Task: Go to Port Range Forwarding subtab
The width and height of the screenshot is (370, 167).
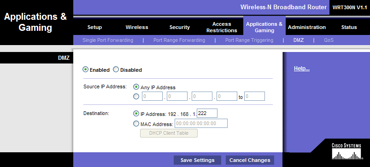Action: tap(179, 40)
